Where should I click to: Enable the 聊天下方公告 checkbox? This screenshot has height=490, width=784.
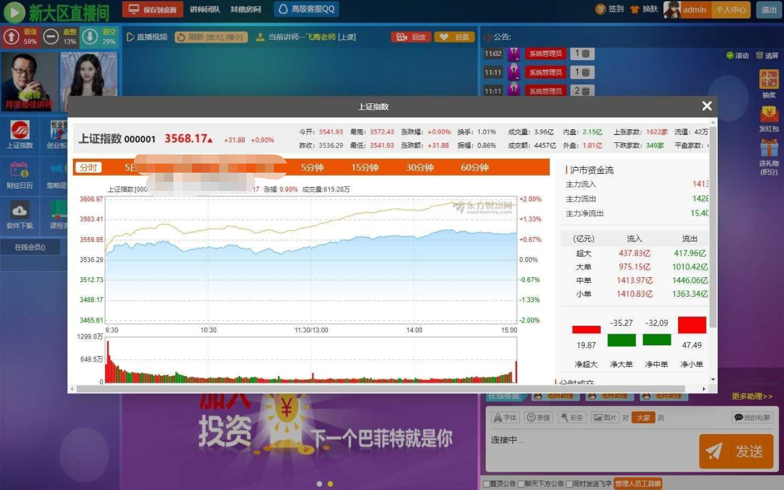tap(521, 484)
